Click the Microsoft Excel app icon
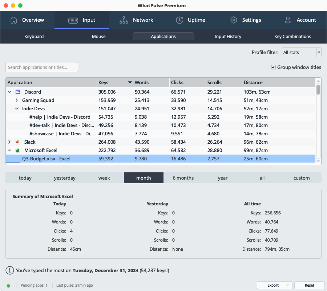327x291 pixels. (x=18, y=150)
